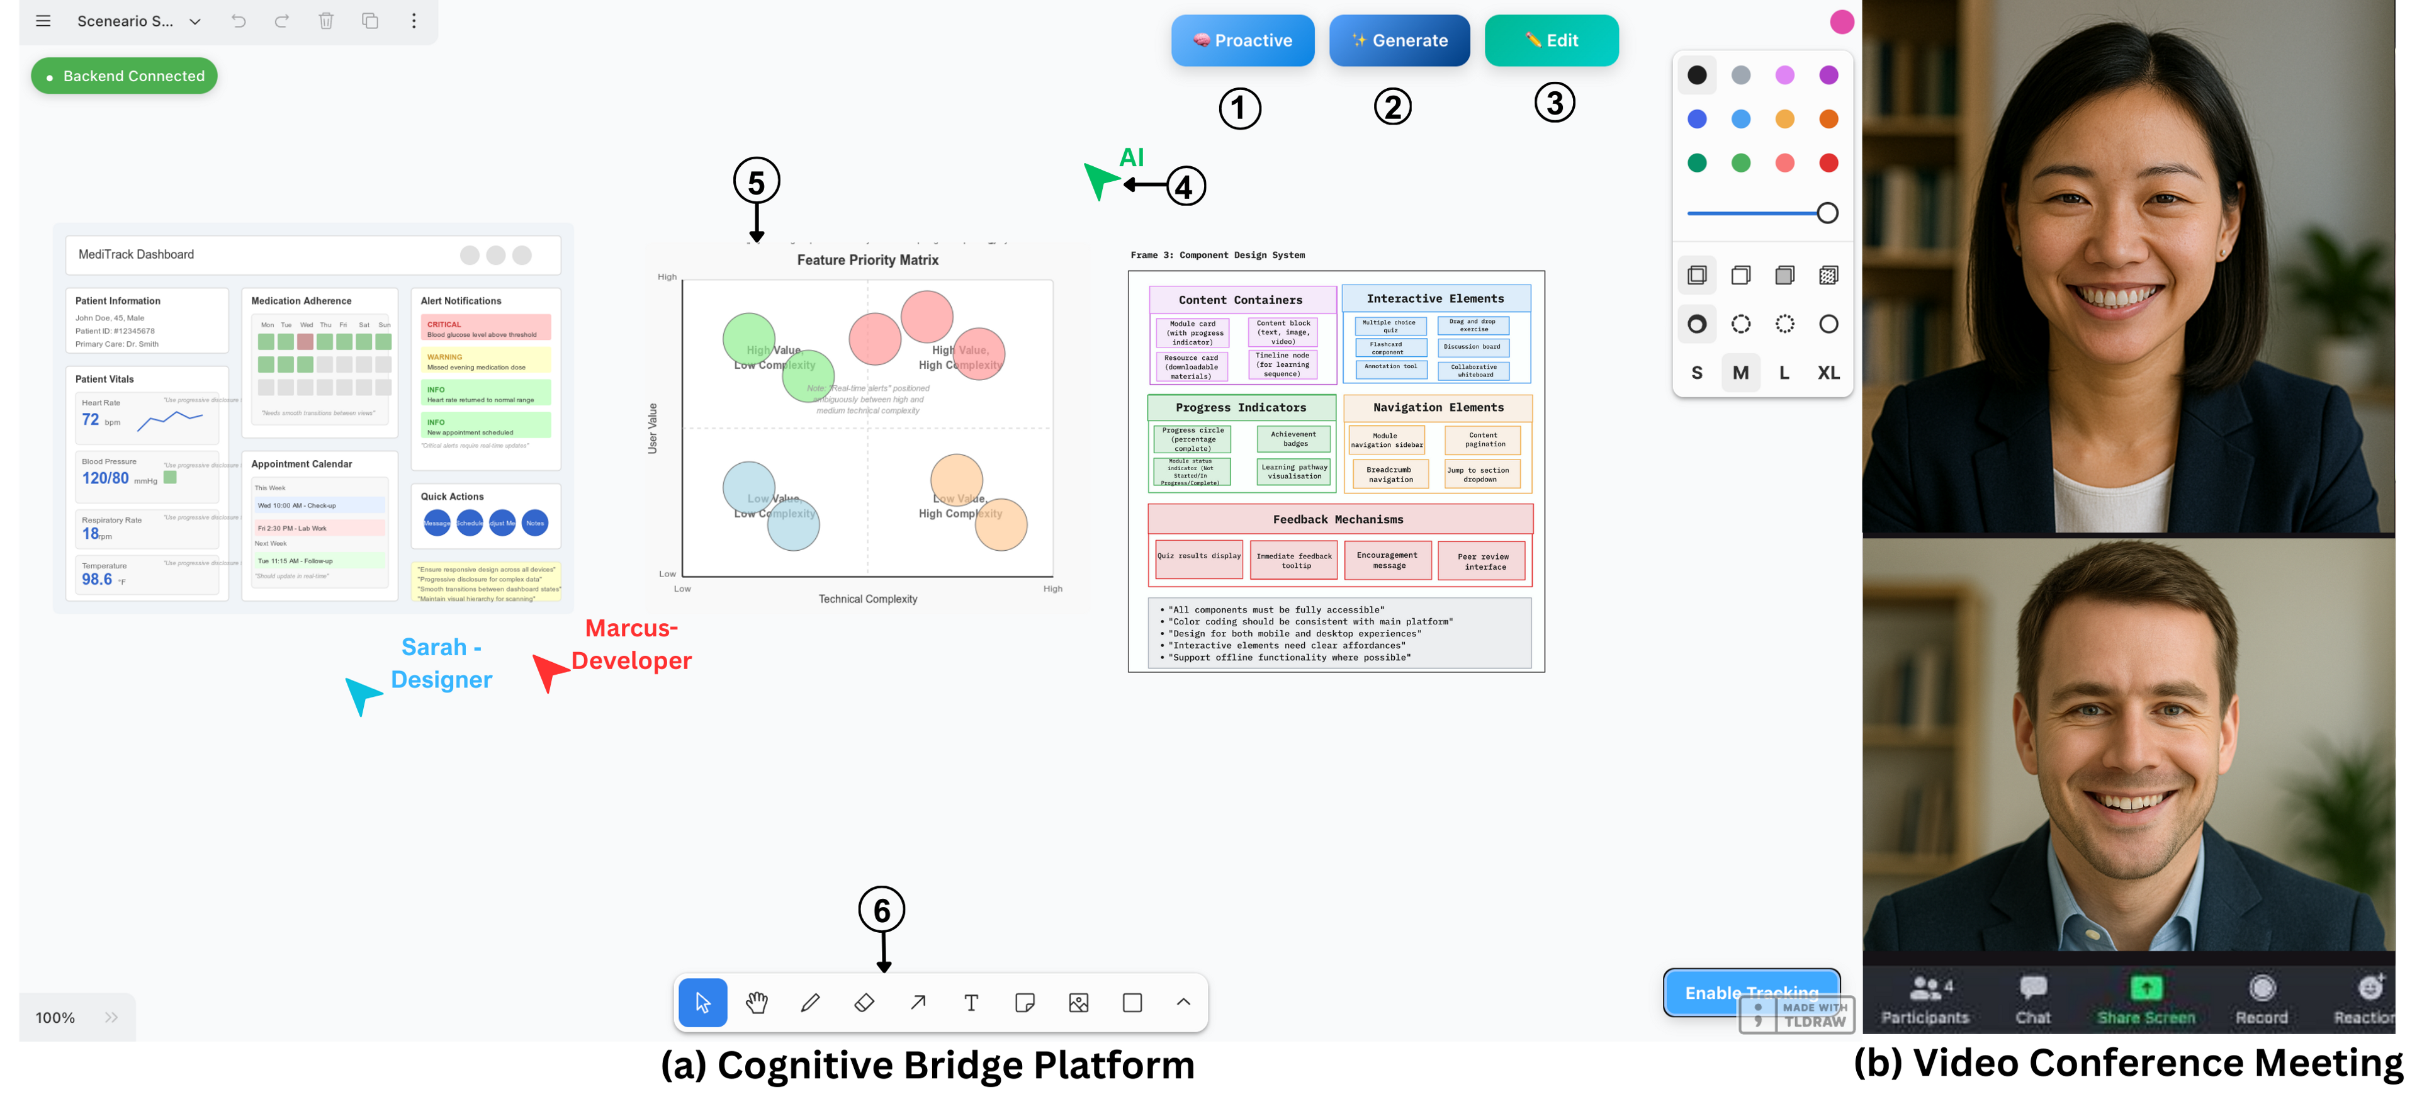The width and height of the screenshot is (2417, 1099).
Task: Choose the Text tool
Action: click(x=971, y=1002)
